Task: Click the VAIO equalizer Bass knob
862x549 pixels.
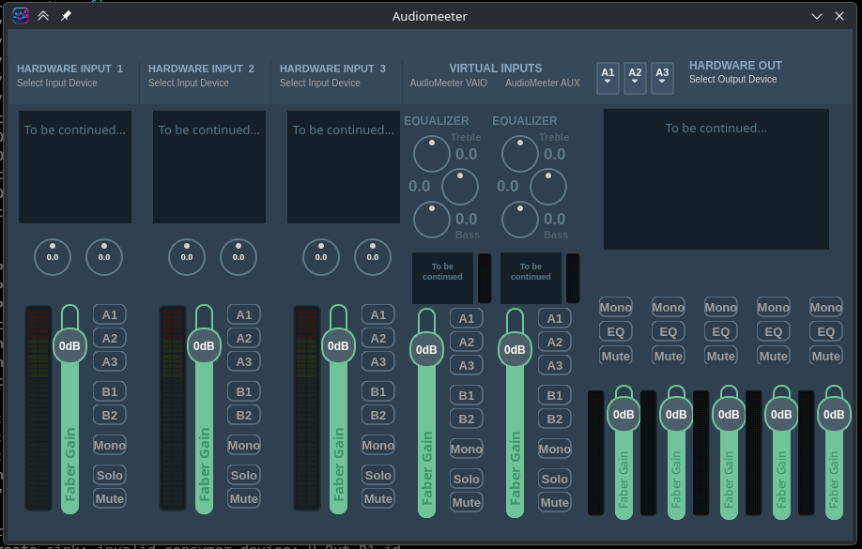Action: 432,220
